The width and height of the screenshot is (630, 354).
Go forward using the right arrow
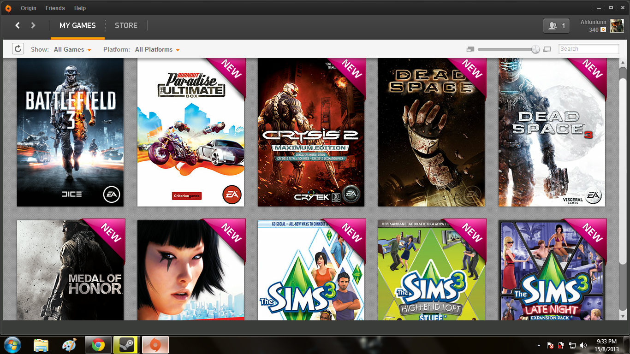tap(33, 25)
